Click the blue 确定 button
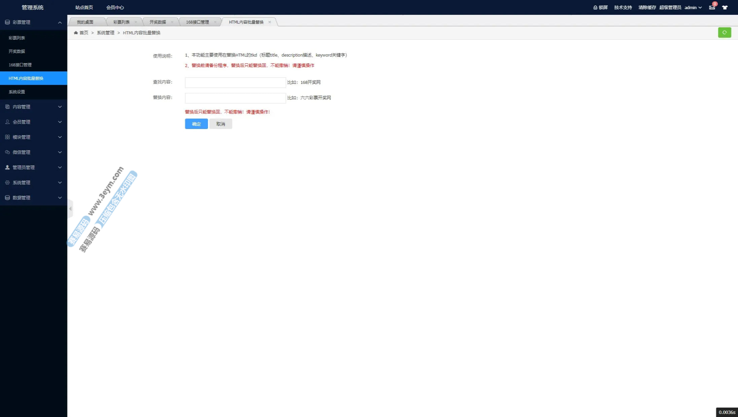Viewport: 738px width, 417px height. [x=196, y=124]
